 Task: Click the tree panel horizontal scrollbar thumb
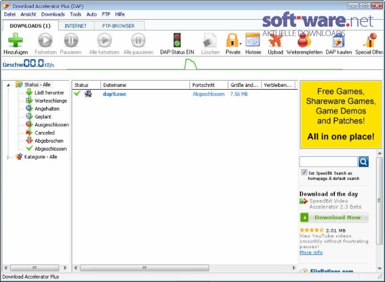(x=34, y=268)
